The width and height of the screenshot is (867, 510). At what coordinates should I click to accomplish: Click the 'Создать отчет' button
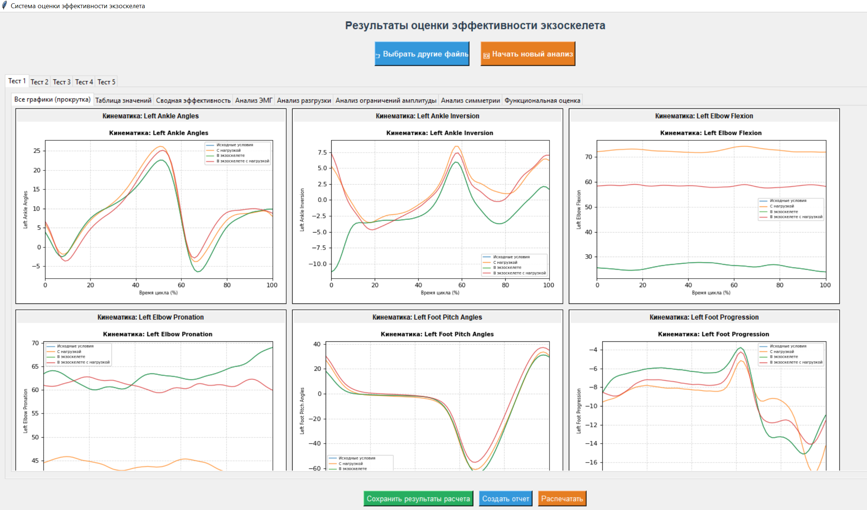(505, 498)
